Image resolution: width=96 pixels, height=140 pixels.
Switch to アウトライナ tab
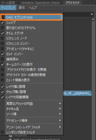[73, 3]
